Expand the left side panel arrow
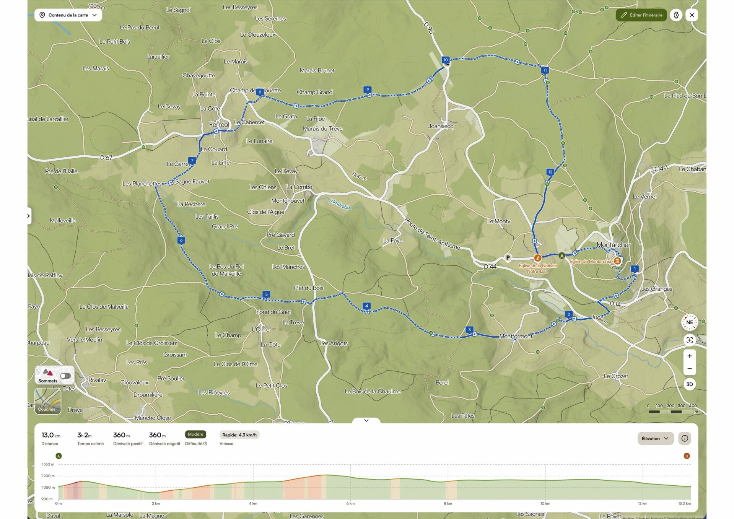Viewport: 734px width, 519px height. coord(29,216)
